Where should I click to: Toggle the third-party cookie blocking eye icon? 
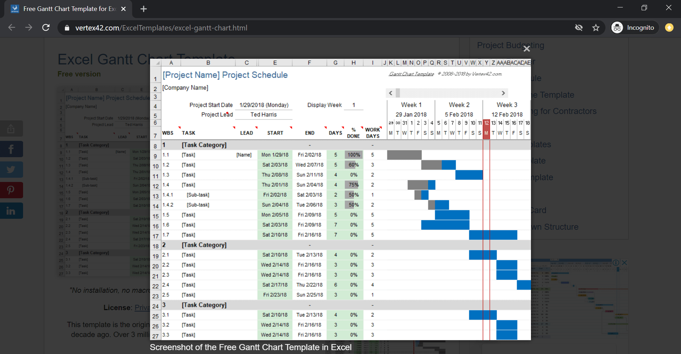tap(579, 28)
